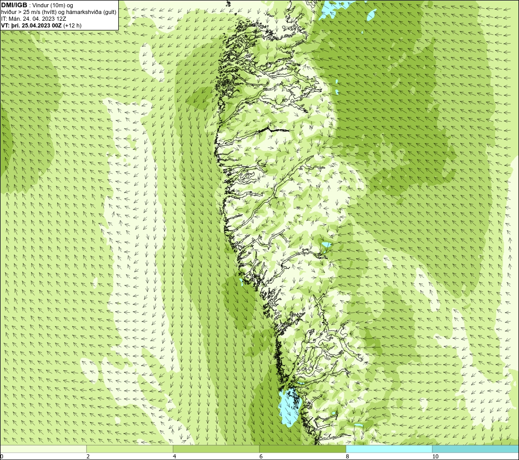This screenshot has height=460, width=519.
Task: Click the color band above 10 m/s
Action: point(475,449)
